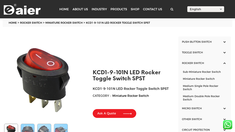
Task: Select the fourth product thumbnail
Action: 61,128
